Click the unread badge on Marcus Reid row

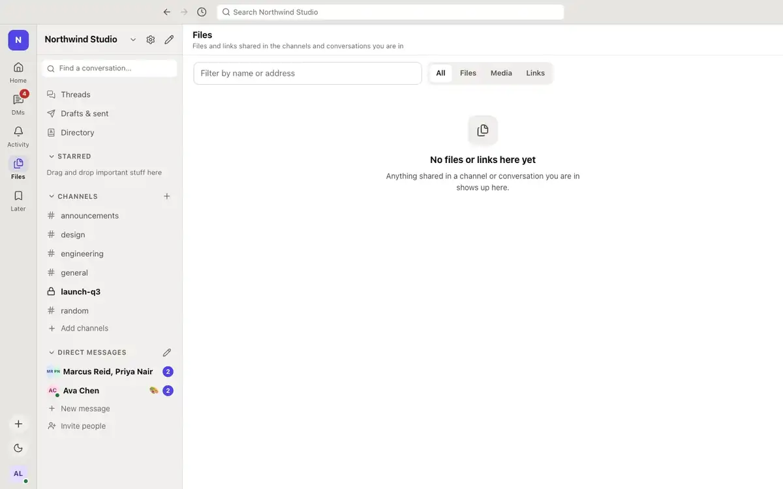coord(168,372)
